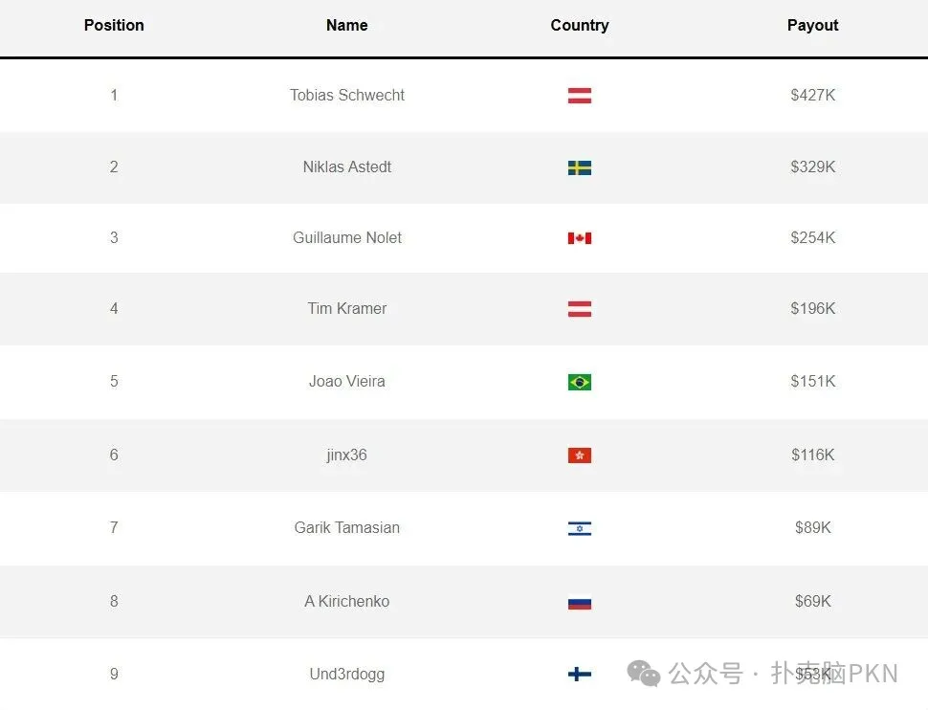Click the Austrian flag beside Tobias Schwecht
928x710 pixels.
579,96
